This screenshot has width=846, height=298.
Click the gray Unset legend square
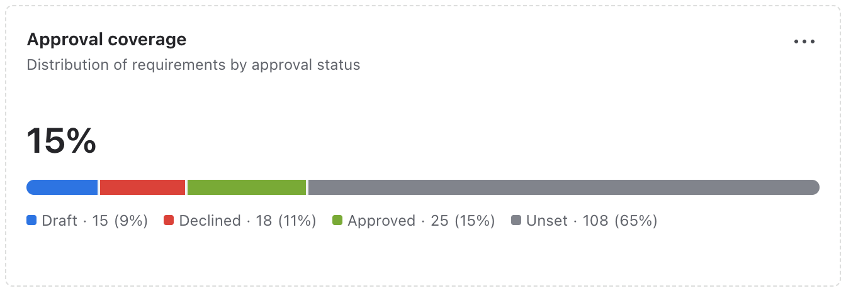point(516,221)
